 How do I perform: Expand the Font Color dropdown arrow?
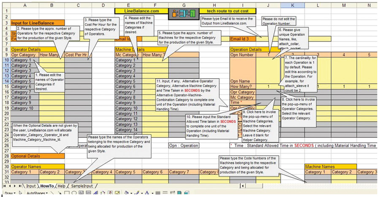tap(152, 193)
